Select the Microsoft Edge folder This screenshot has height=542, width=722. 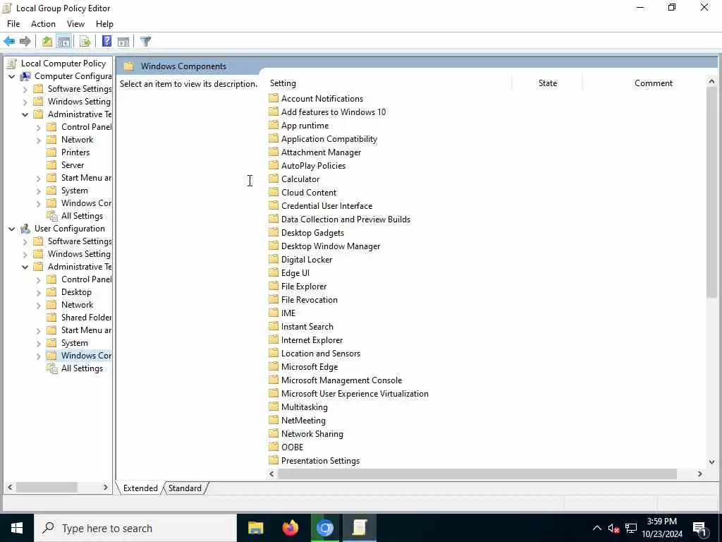pos(310,367)
